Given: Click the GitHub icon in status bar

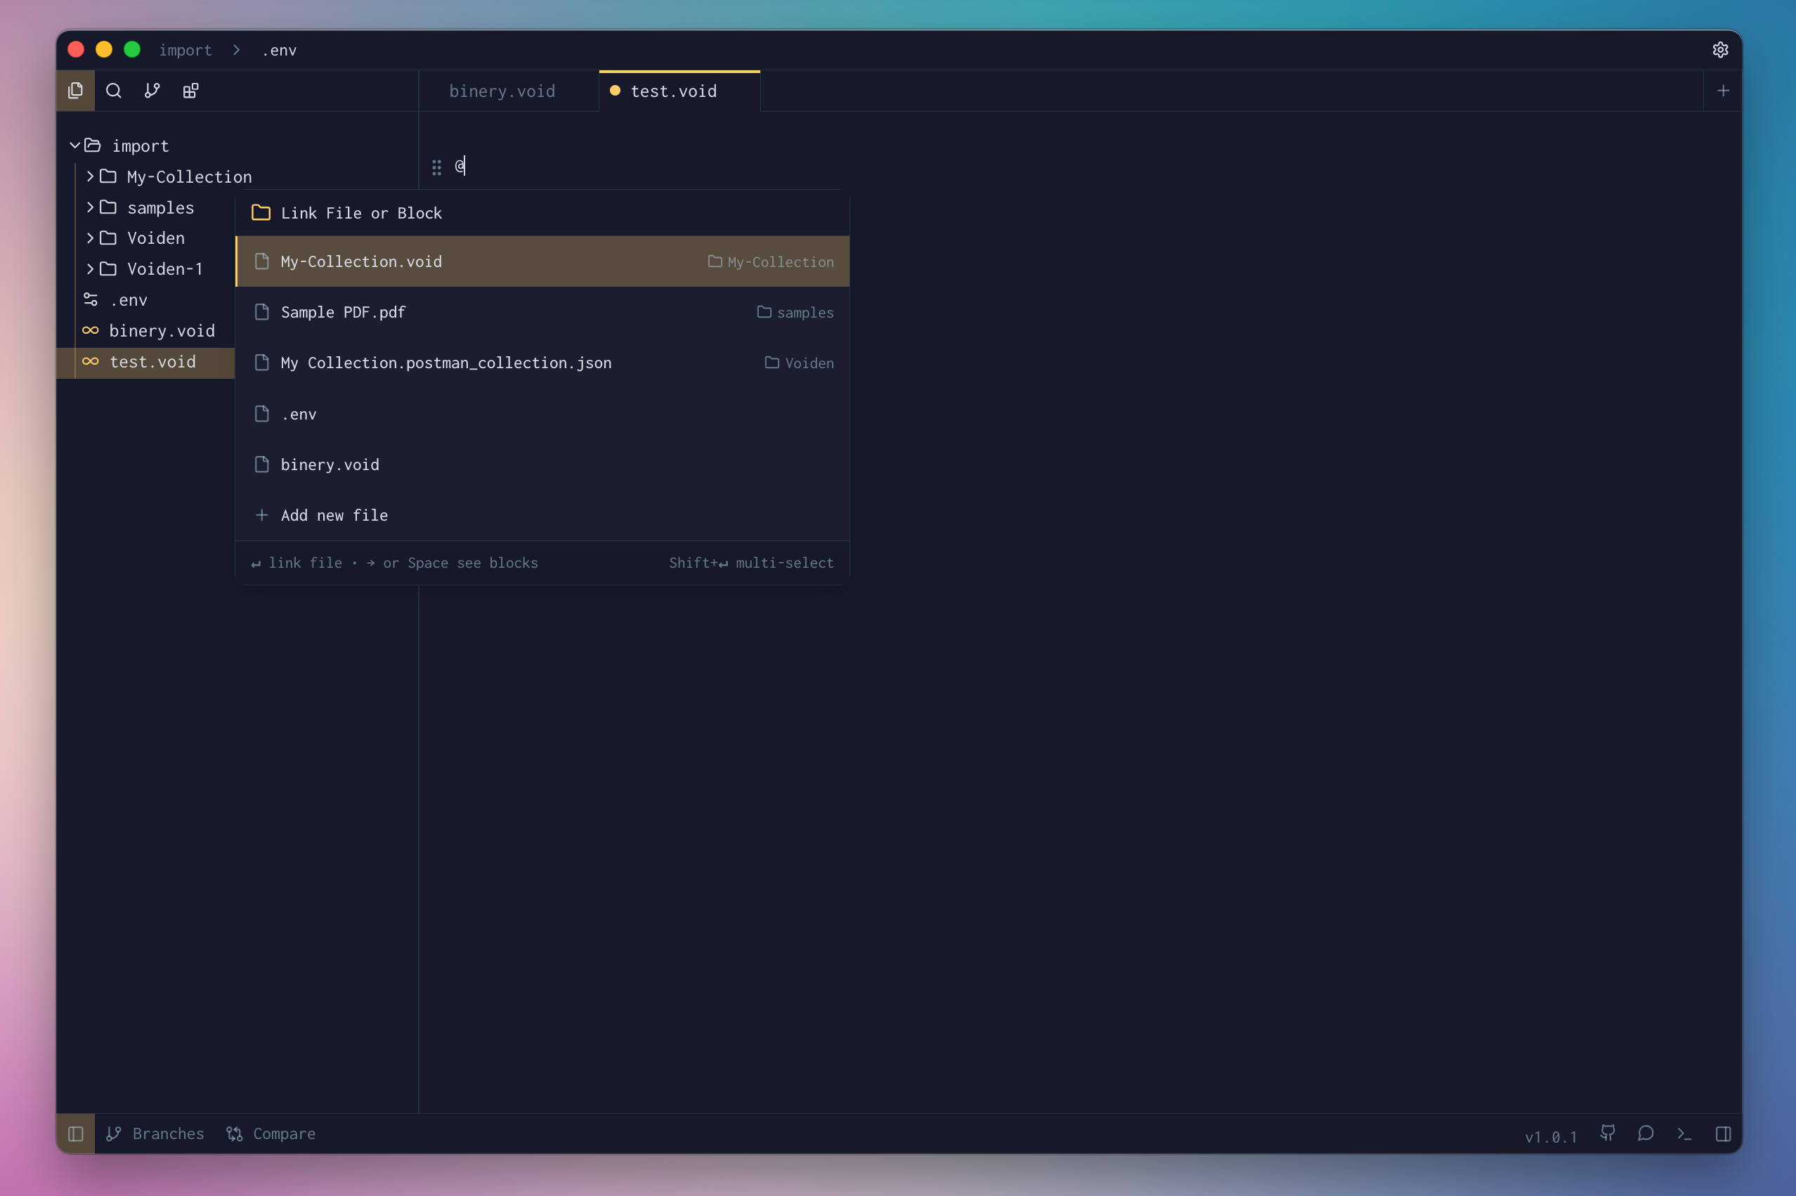Looking at the screenshot, I should (x=1608, y=1133).
